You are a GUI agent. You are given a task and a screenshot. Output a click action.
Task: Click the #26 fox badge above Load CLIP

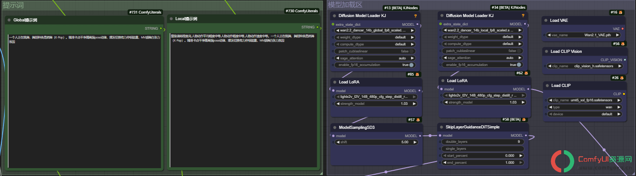617,78
